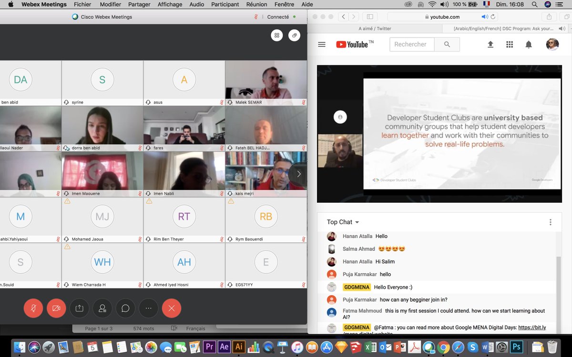Focus the YouTube Rechercher search field
This screenshot has height=357, width=572.
tap(412, 44)
